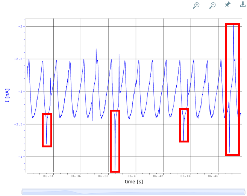Download the plot via download icon

[x=243, y=5]
